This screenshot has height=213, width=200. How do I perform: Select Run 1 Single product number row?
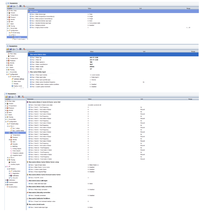tap(113, 27)
